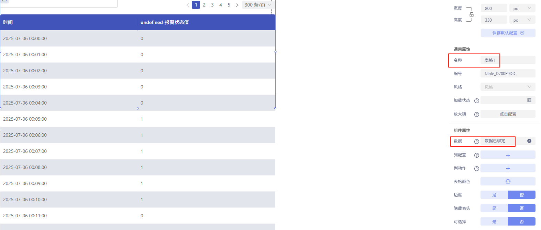Open the 300 条/页 page size dropdown

(x=258, y=5)
